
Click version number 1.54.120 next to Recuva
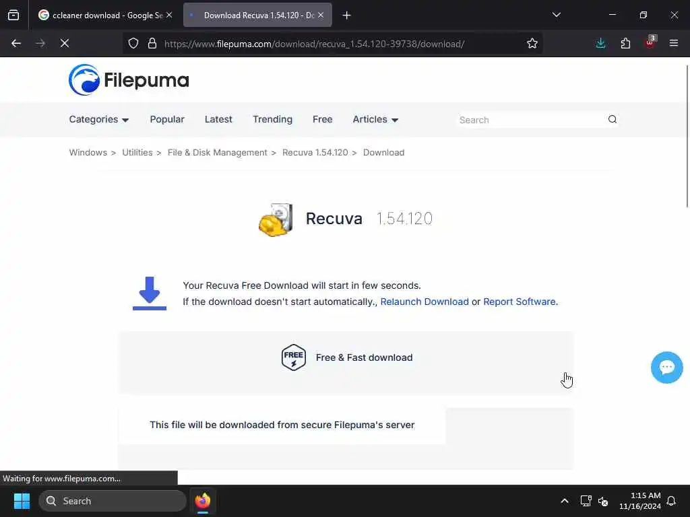[x=404, y=219]
